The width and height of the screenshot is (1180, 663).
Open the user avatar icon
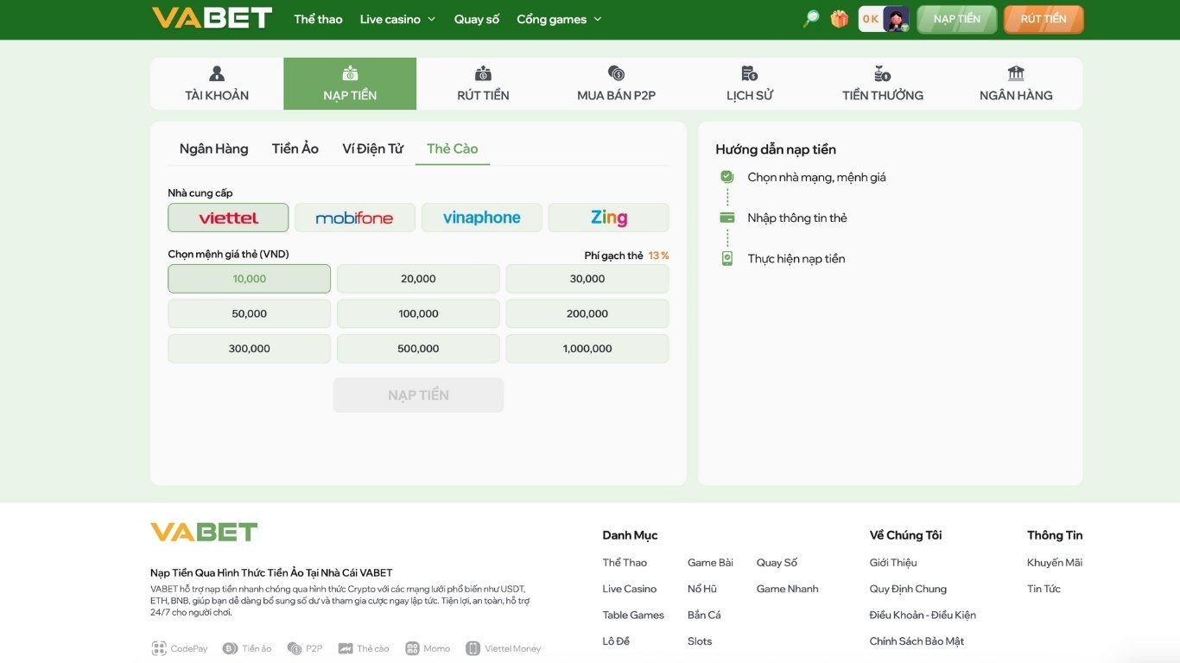point(895,18)
